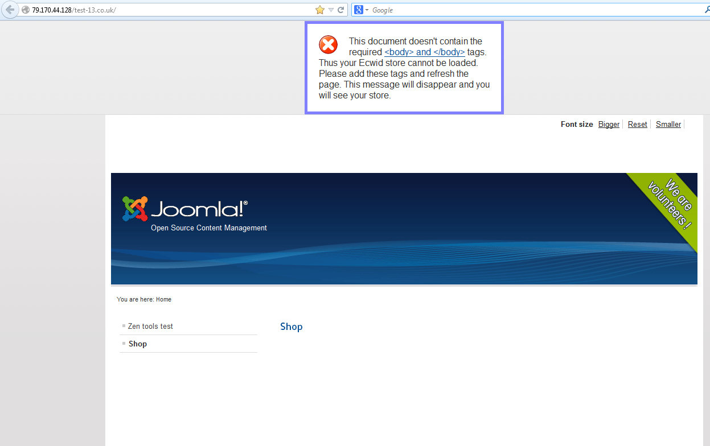Make the font size Smaller
The height and width of the screenshot is (446, 710).
tap(668, 124)
